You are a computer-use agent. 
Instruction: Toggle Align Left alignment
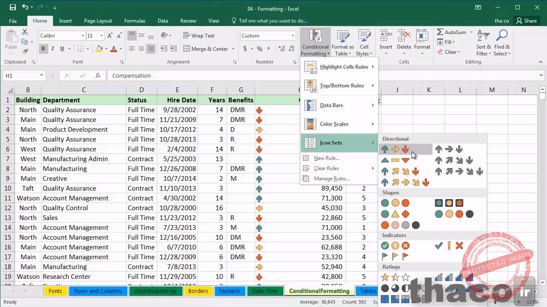(132, 49)
